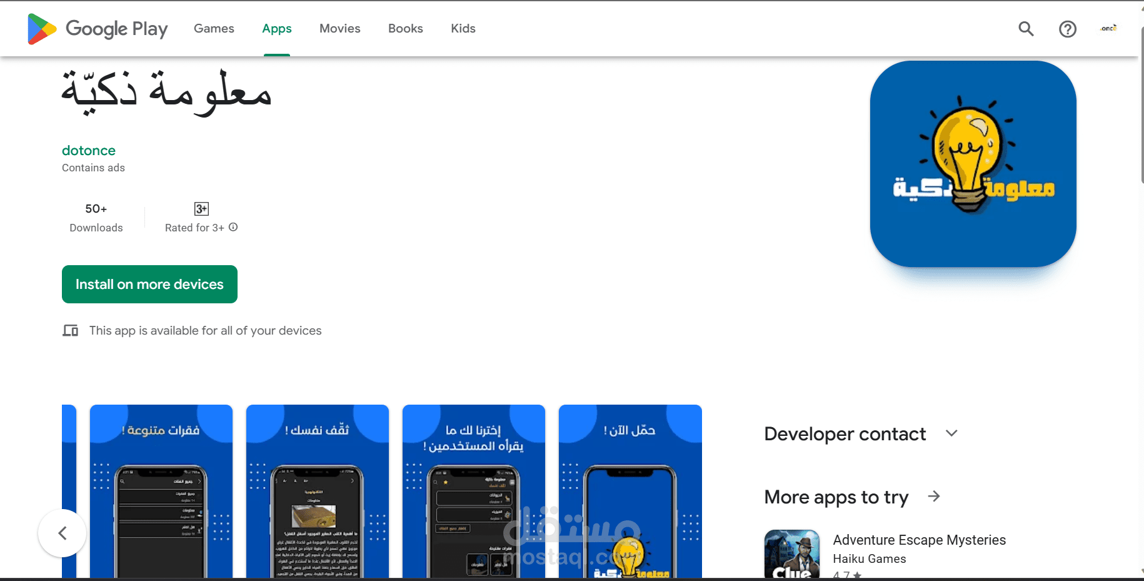Click the devices availability icon
The height and width of the screenshot is (581, 1144).
point(70,330)
